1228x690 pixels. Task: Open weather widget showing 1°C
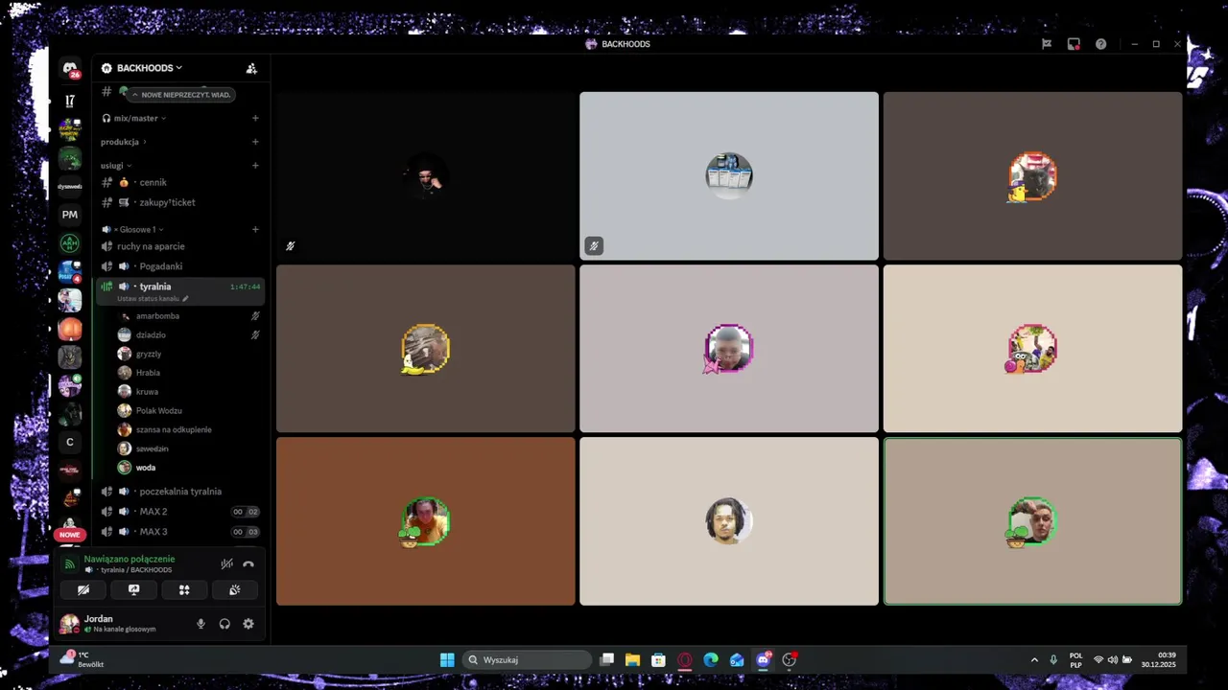(x=82, y=659)
